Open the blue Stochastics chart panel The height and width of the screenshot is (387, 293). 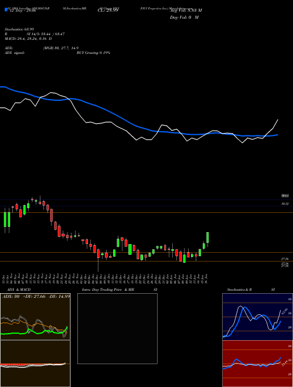pyautogui.click(x=257, y=317)
